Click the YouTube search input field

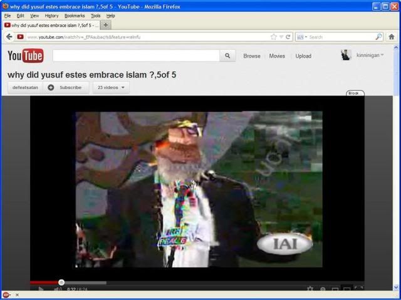tap(136, 56)
